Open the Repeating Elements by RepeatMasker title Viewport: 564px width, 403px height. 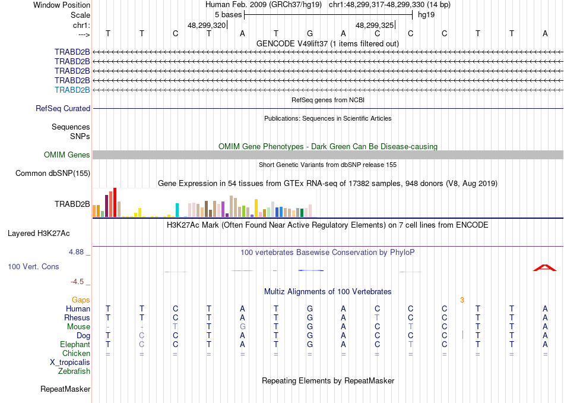[328, 380]
